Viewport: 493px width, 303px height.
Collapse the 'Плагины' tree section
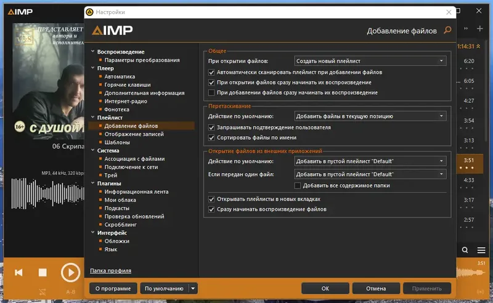[93, 183]
